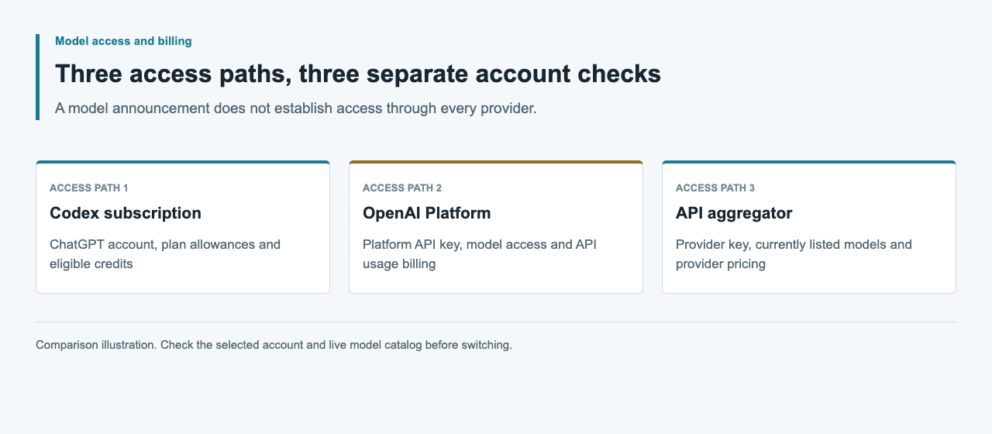
Task: Click the Provider key description text
Action: (x=794, y=254)
